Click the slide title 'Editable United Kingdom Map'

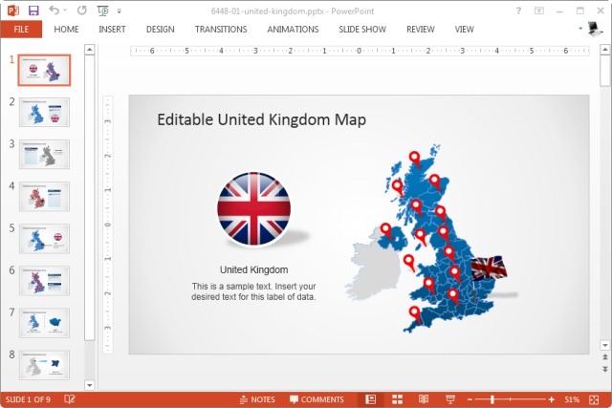point(261,119)
